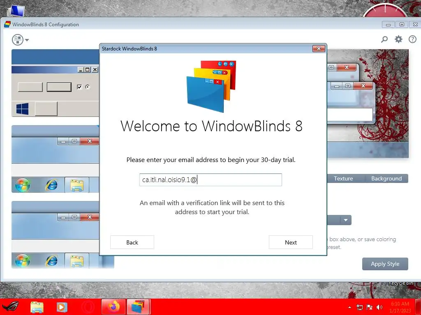Click the Internet Explorer icon in the middle preview
The width and height of the screenshot is (421, 315).
(x=51, y=185)
